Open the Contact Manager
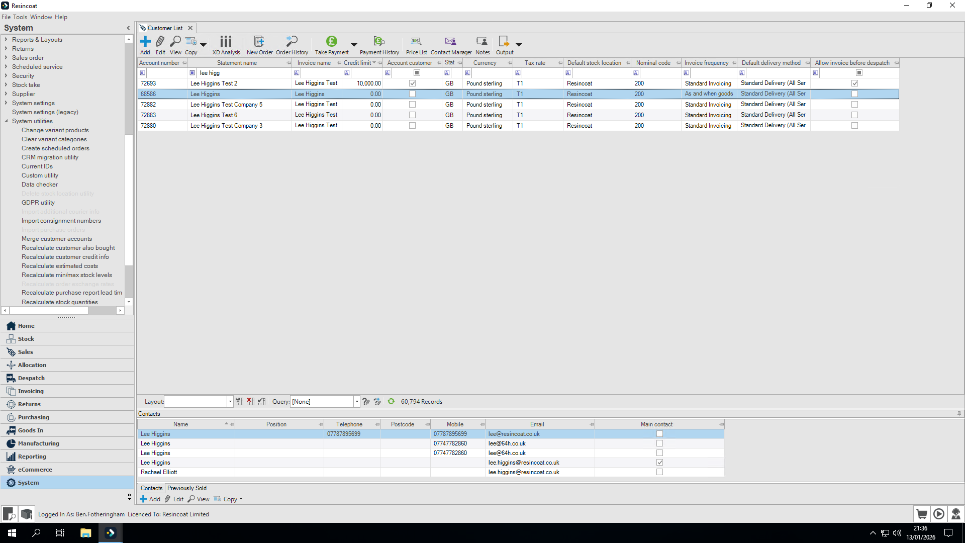This screenshot has height=543, width=965. (450, 45)
